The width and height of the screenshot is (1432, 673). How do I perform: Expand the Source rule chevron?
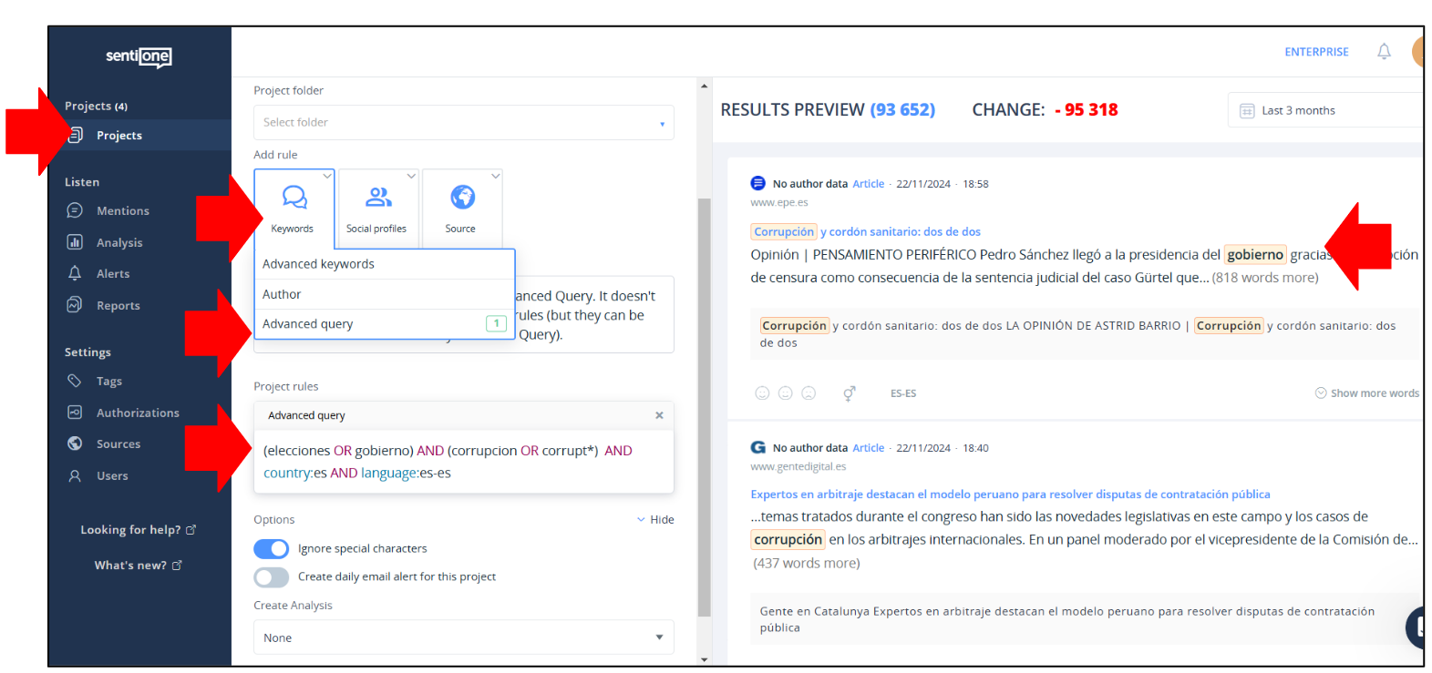(495, 176)
